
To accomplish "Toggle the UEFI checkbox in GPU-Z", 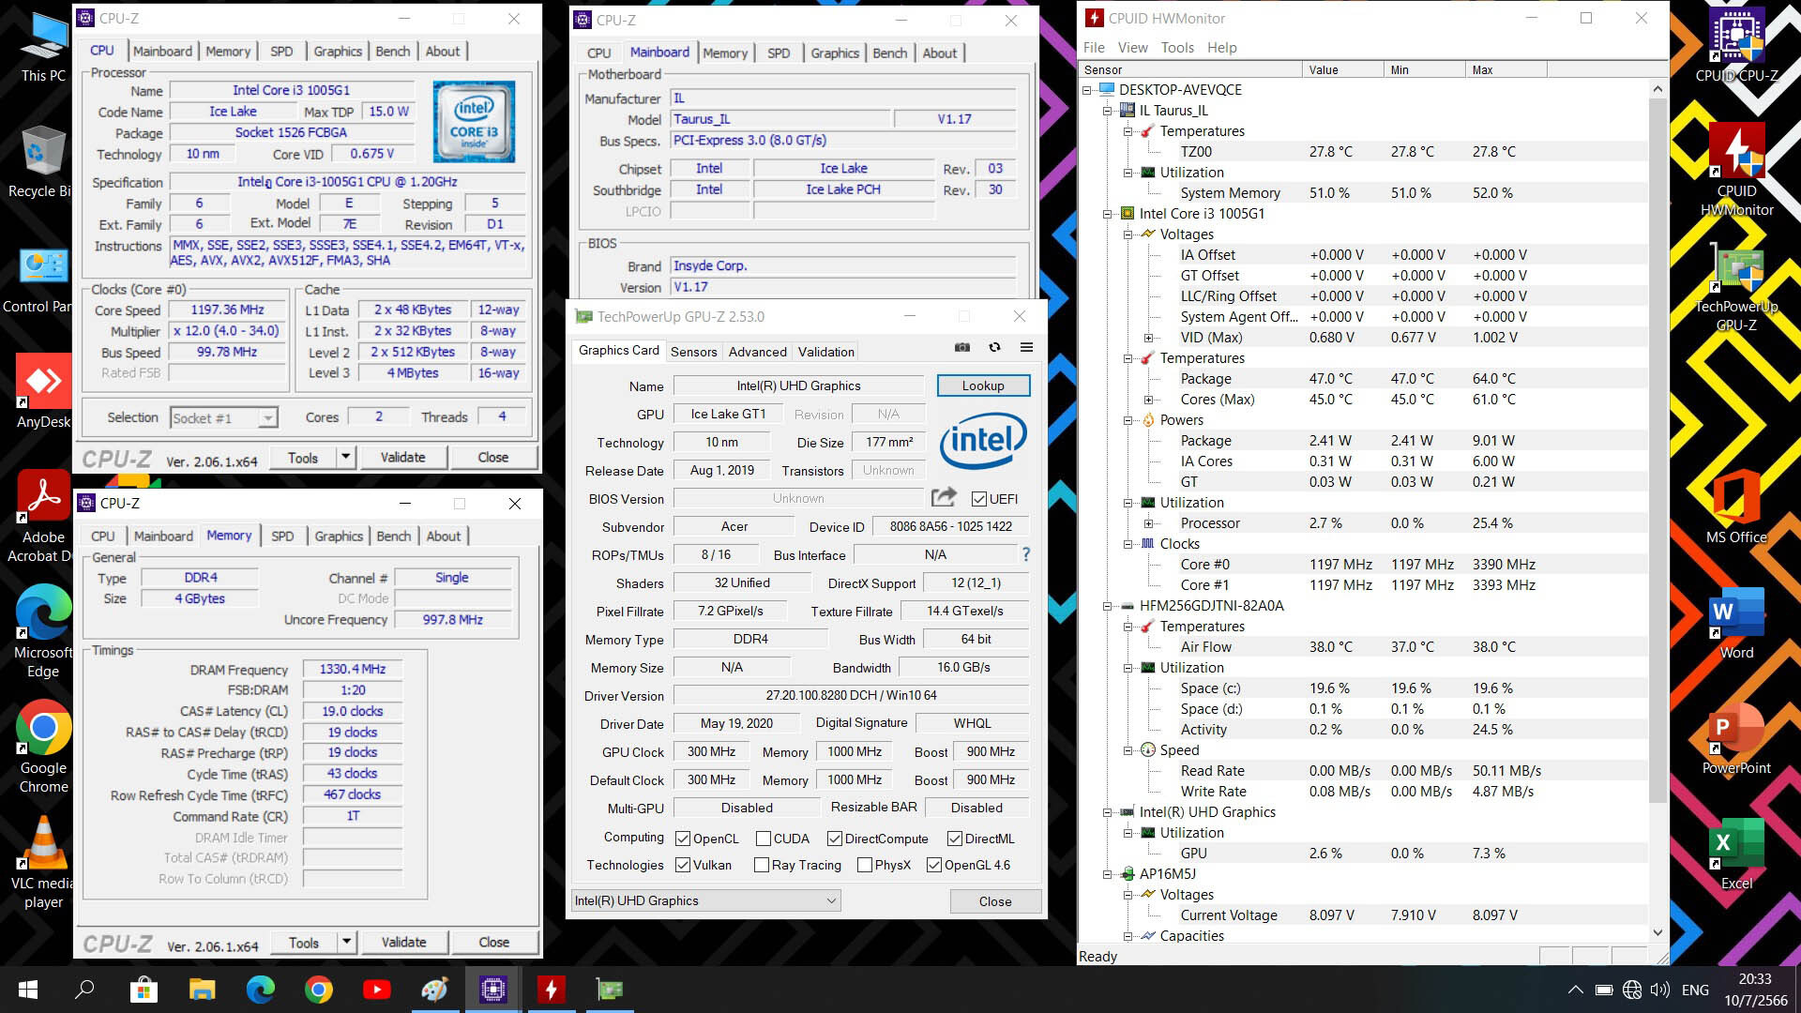I will (978, 499).
